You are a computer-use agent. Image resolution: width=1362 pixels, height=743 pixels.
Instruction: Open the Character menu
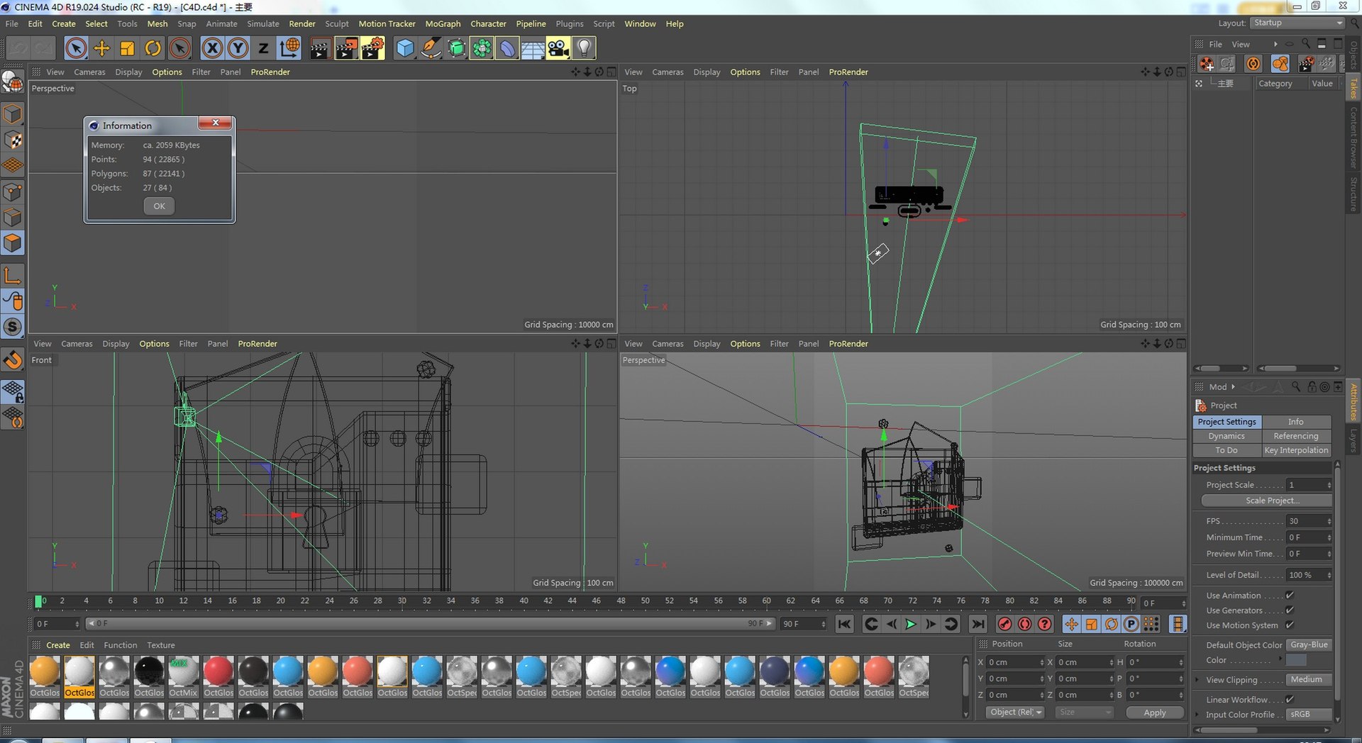[488, 23]
